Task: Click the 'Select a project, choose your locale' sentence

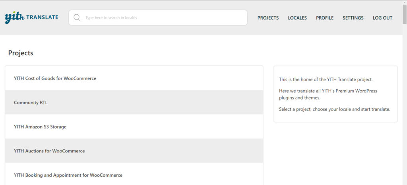Action: coord(335,109)
